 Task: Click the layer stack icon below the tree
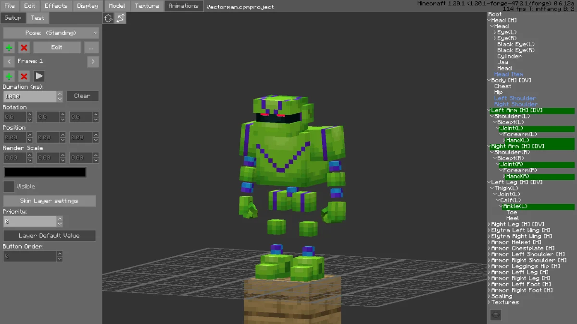pyautogui.click(x=496, y=315)
